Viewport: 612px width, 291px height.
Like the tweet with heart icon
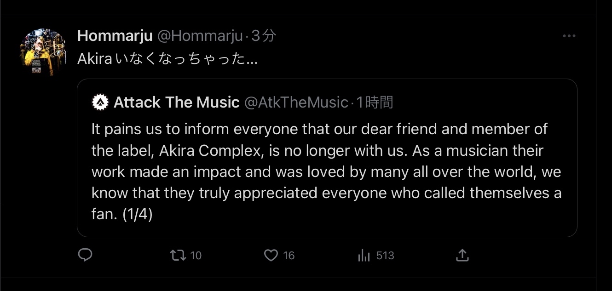click(271, 255)
